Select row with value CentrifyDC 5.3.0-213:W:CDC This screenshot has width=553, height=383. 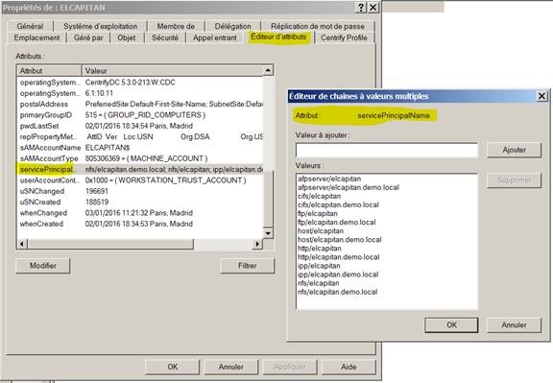click(139, 83)
